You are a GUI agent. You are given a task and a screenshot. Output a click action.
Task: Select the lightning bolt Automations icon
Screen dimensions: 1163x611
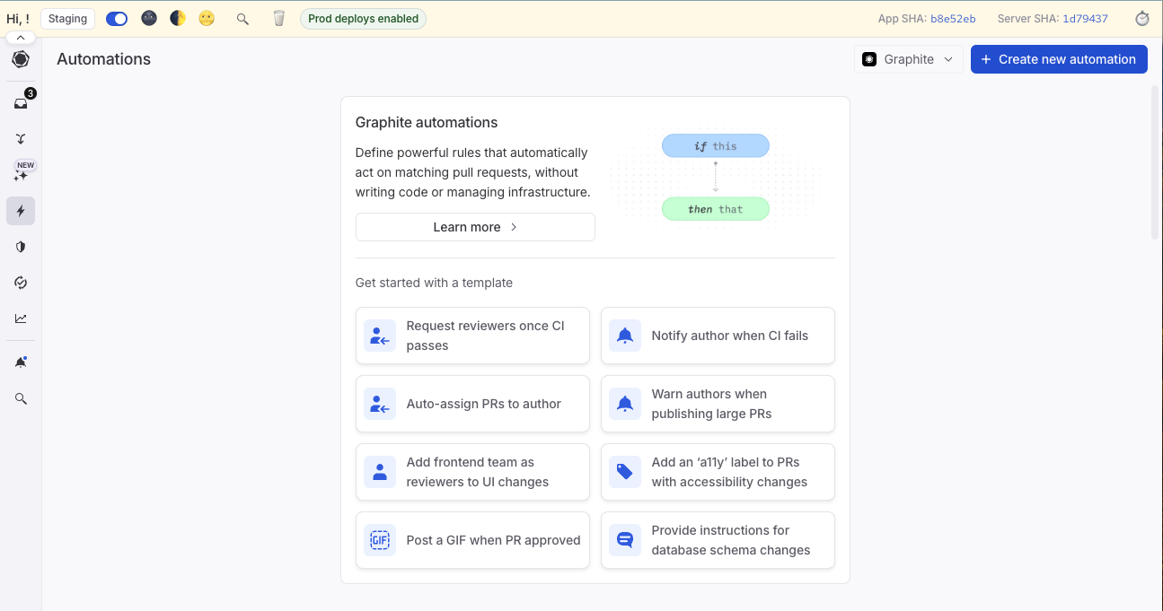pos(20,211)
